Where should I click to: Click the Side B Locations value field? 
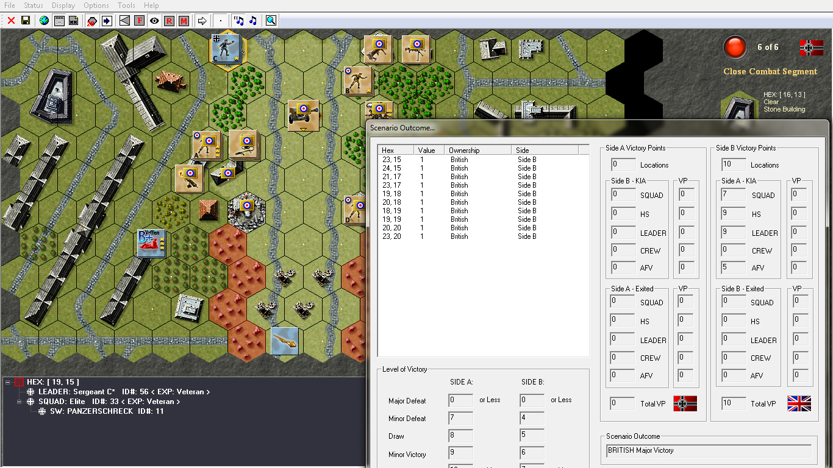[x=734, y=165]
